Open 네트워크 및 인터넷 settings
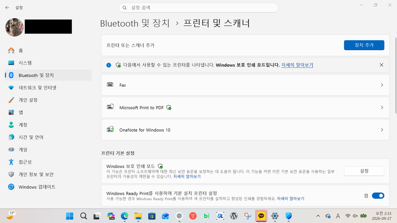The height and width of the screenshot is (223, 397). pyautogui.click(x=48, y=88)
